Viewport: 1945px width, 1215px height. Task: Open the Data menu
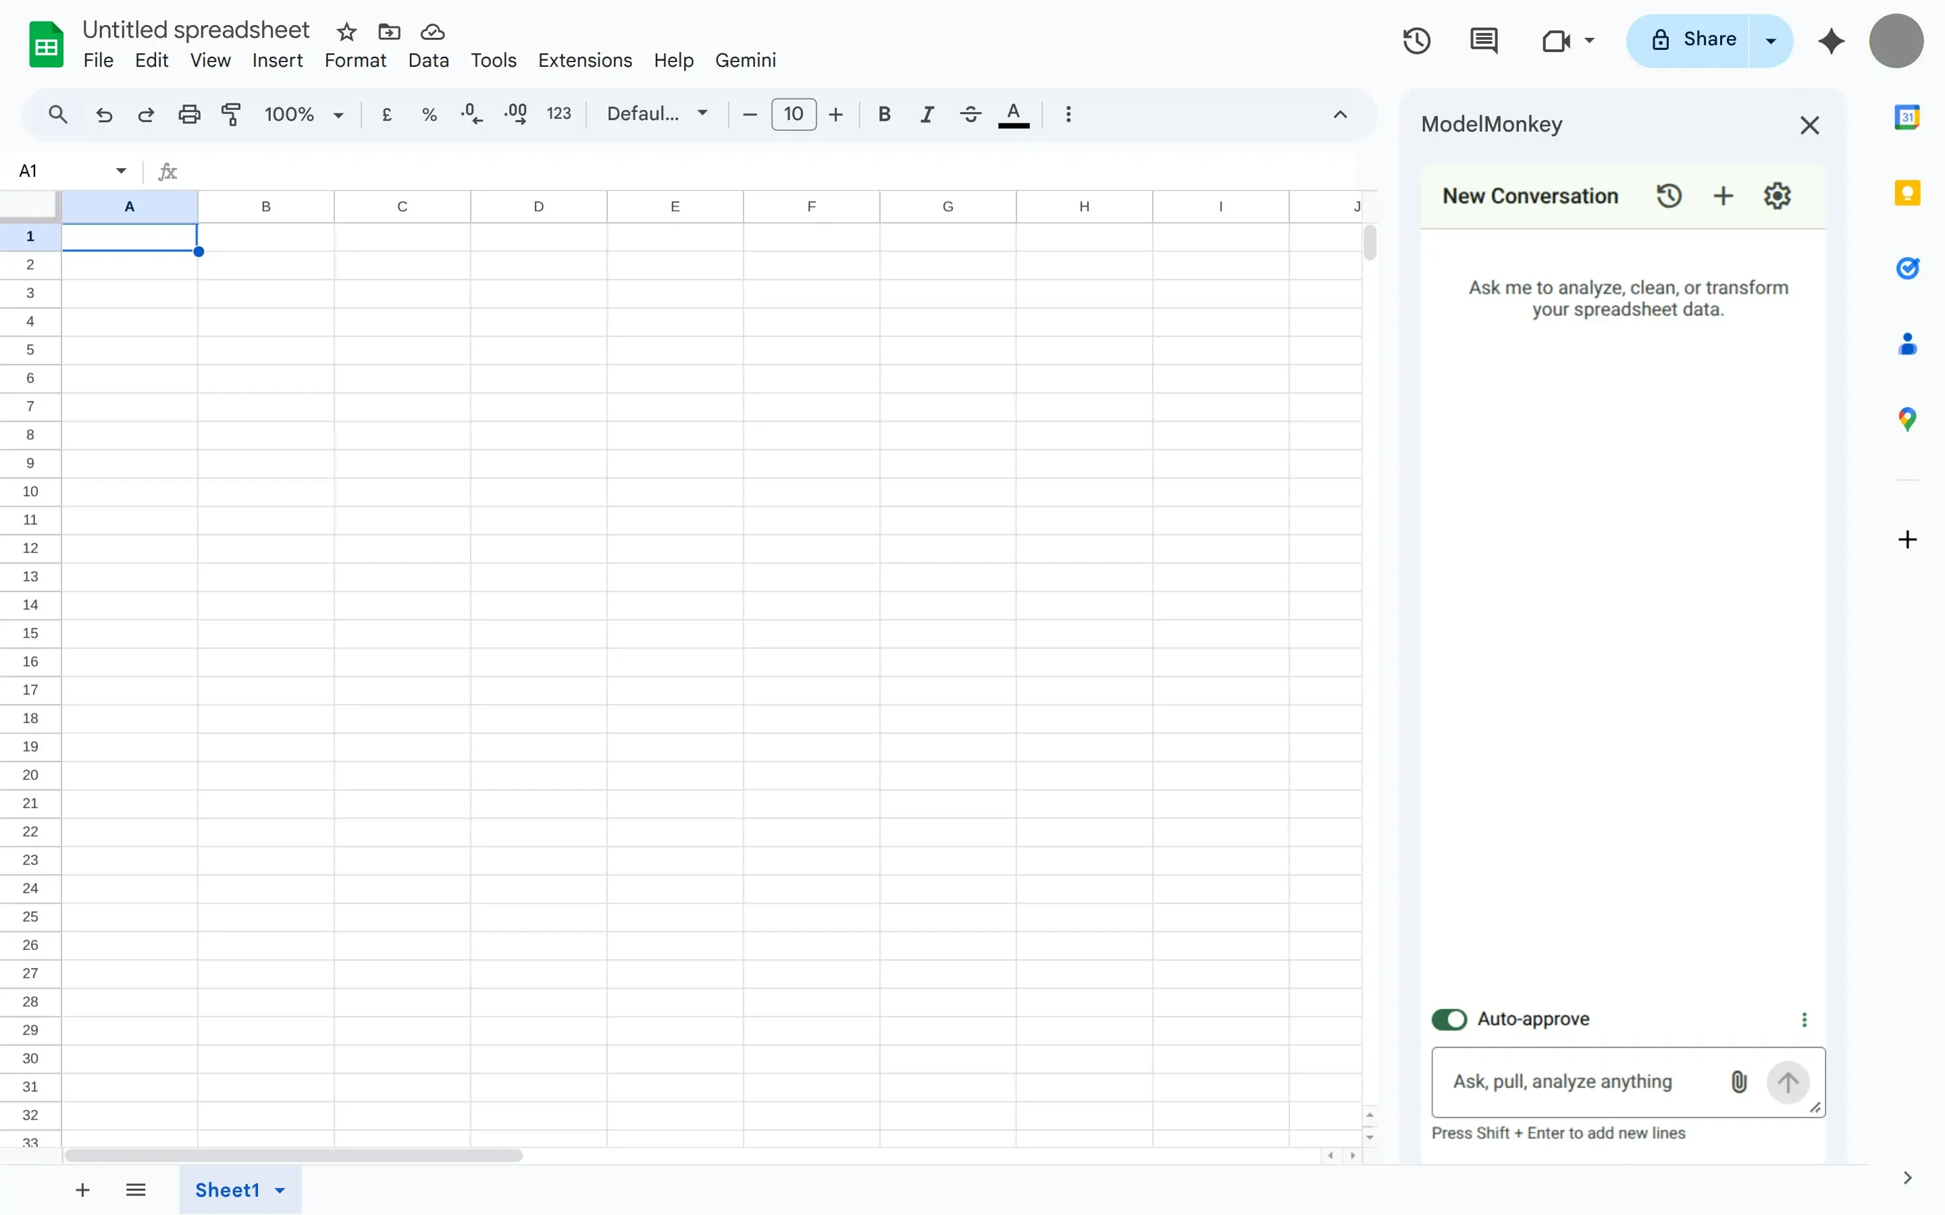(x=427, y=60)
